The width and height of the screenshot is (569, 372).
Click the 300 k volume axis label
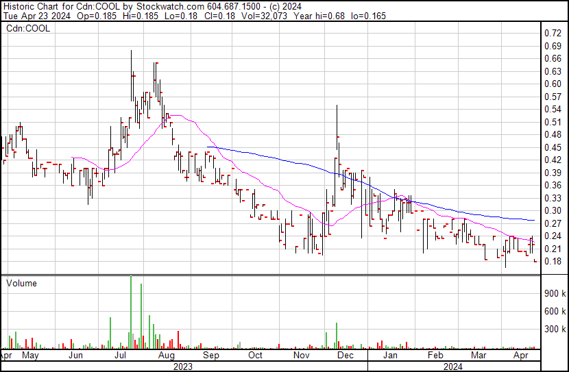[x=554, y=329]
